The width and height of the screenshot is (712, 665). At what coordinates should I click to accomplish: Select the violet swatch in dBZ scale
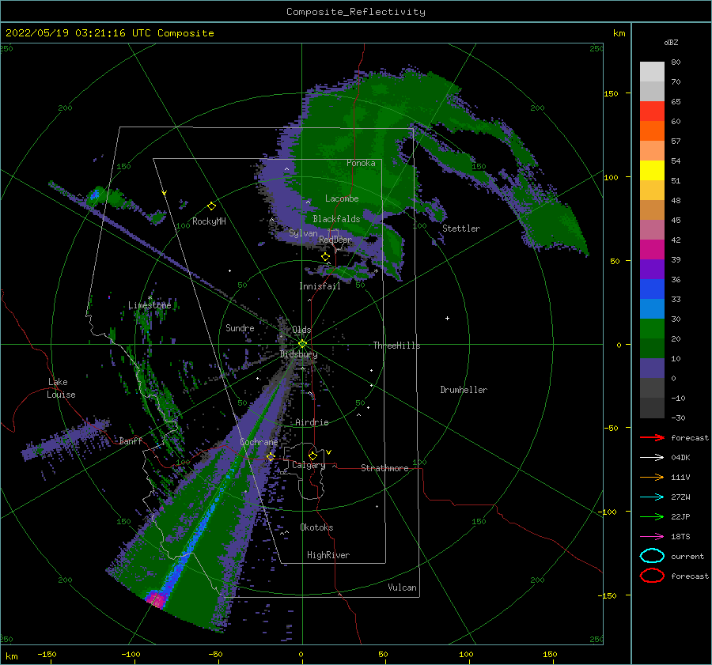652,269
